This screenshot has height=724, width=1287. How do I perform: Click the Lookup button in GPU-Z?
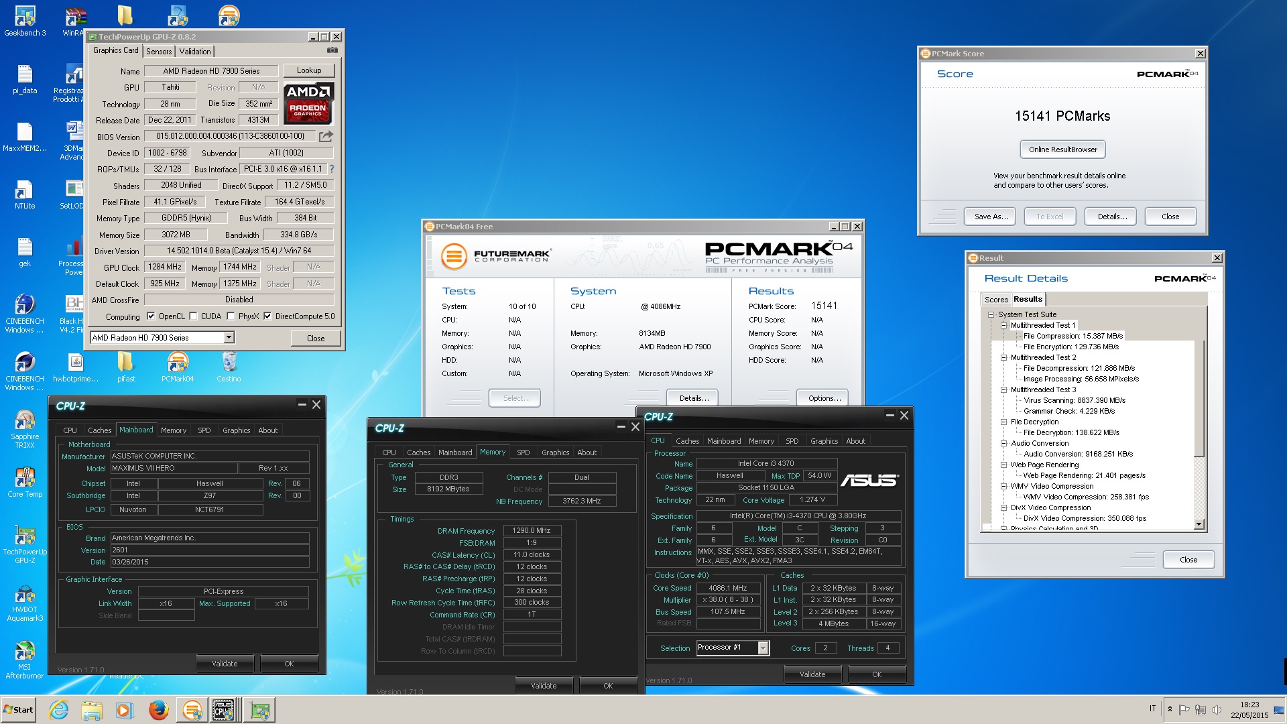pyautogui.click(x=309, y=70)
